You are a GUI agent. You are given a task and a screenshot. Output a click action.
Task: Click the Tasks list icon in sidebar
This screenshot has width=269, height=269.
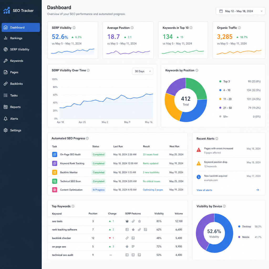pyautogui.click(x=6, y=95)
